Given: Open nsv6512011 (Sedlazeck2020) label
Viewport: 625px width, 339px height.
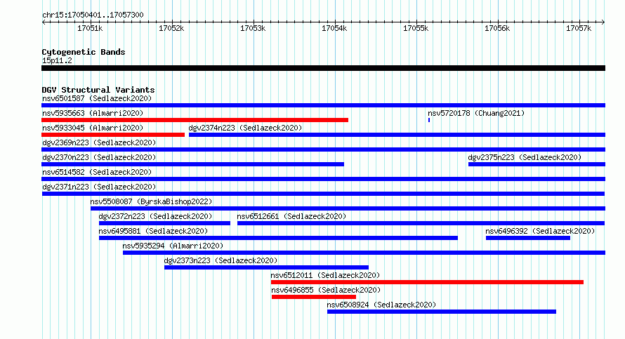Looking at the screenshot, I should pyautogui.click(x=325, y=275).
